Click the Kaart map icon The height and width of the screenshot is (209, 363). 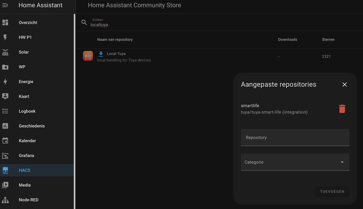pos(5,96)
